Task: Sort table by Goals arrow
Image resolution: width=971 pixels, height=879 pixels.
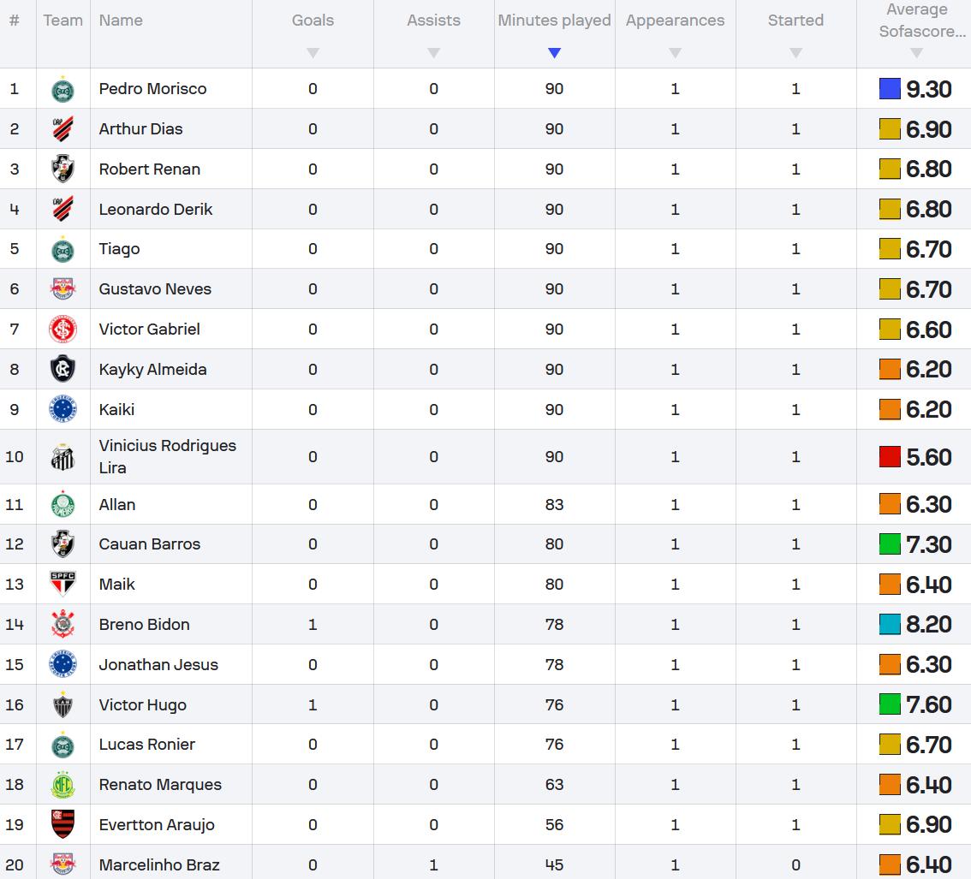Action: tap(313, 53)
